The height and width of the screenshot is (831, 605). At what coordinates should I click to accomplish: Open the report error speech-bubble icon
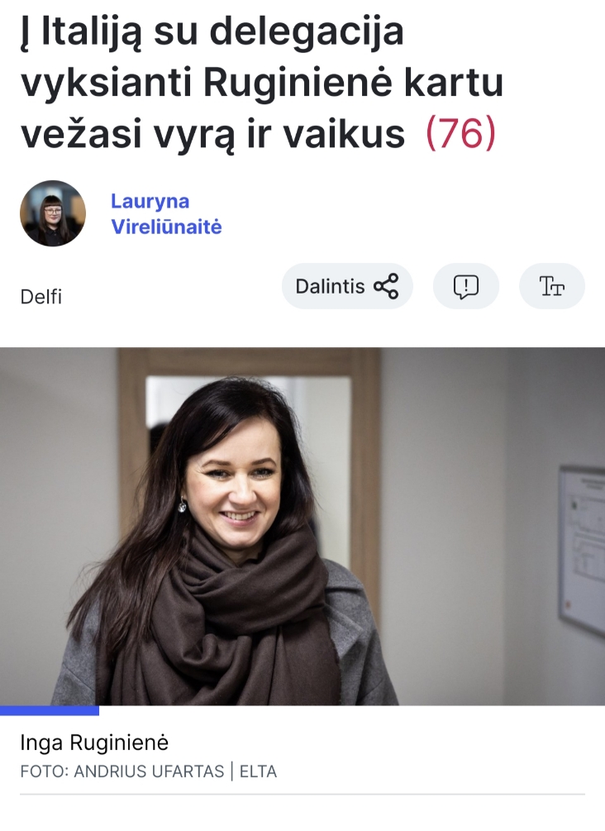[466, 286]
